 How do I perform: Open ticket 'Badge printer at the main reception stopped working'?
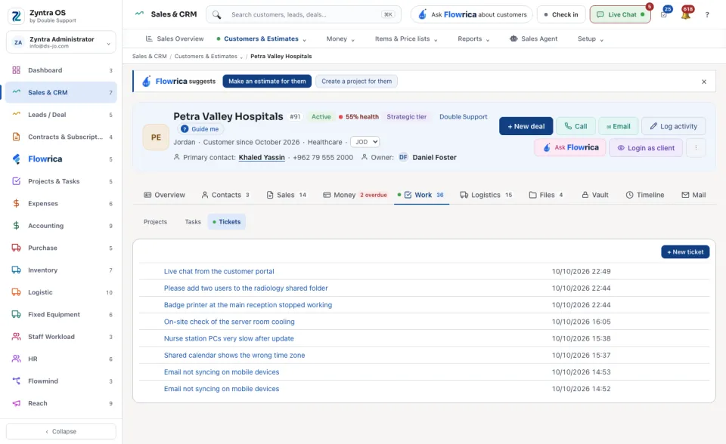pyautogui.click(x=248, y=305)
